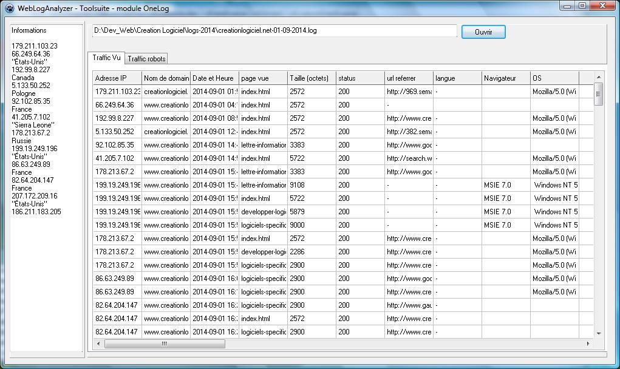Click the status column header

359,78
